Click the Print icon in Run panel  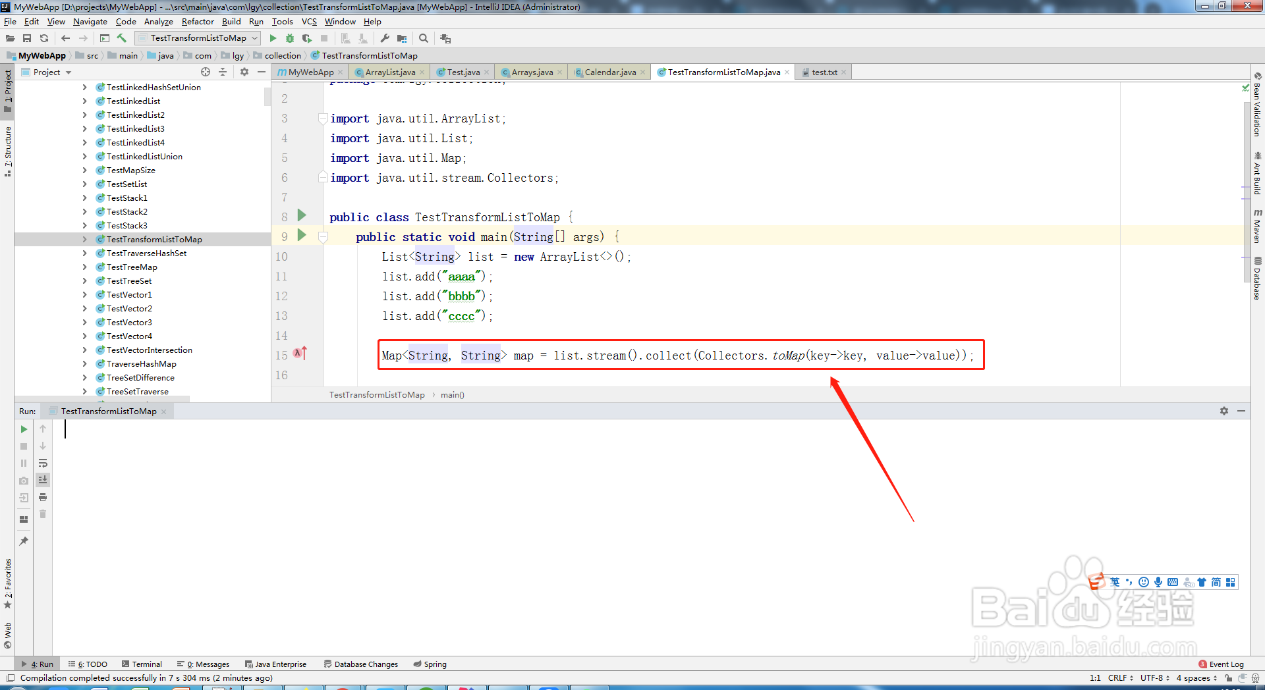43,497
